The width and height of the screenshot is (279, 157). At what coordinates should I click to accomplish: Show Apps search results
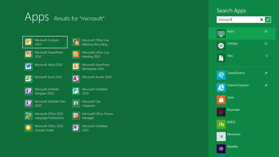230,31
